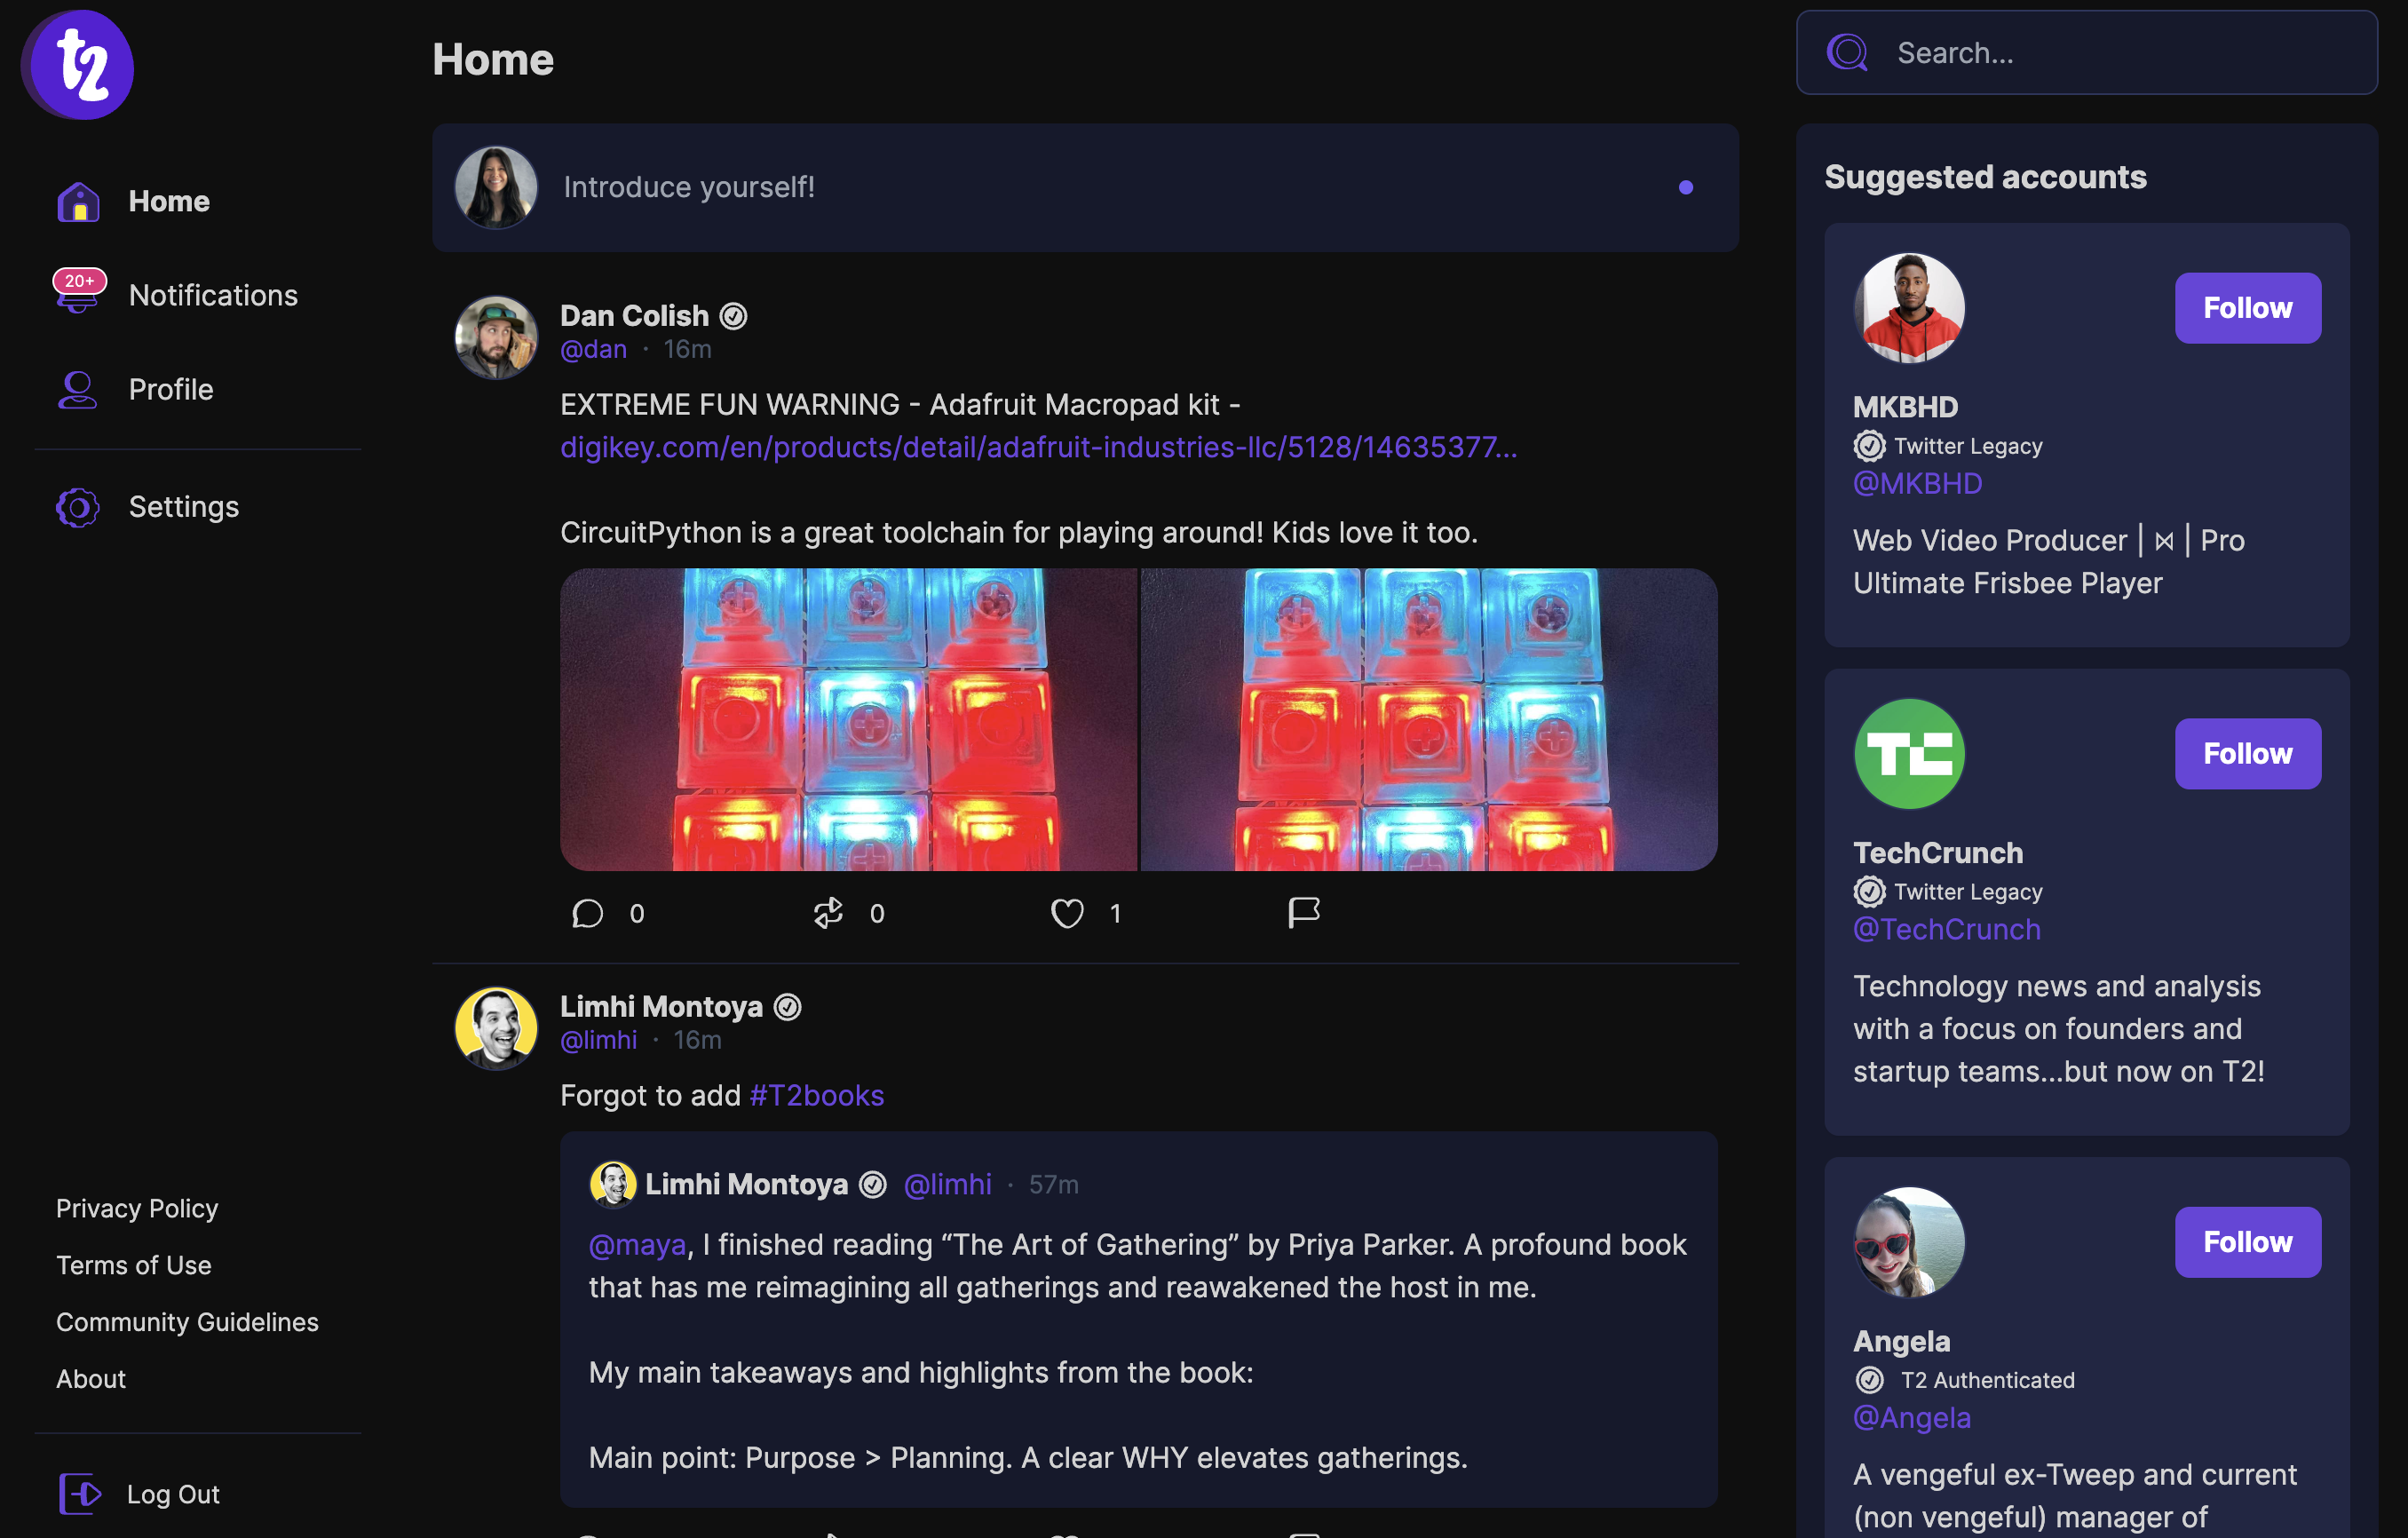
Task: Follow TechCrunch suggested account
Action: pos(2248,753)
